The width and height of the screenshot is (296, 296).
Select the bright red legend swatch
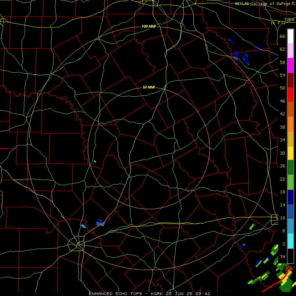tap(290, 95)
